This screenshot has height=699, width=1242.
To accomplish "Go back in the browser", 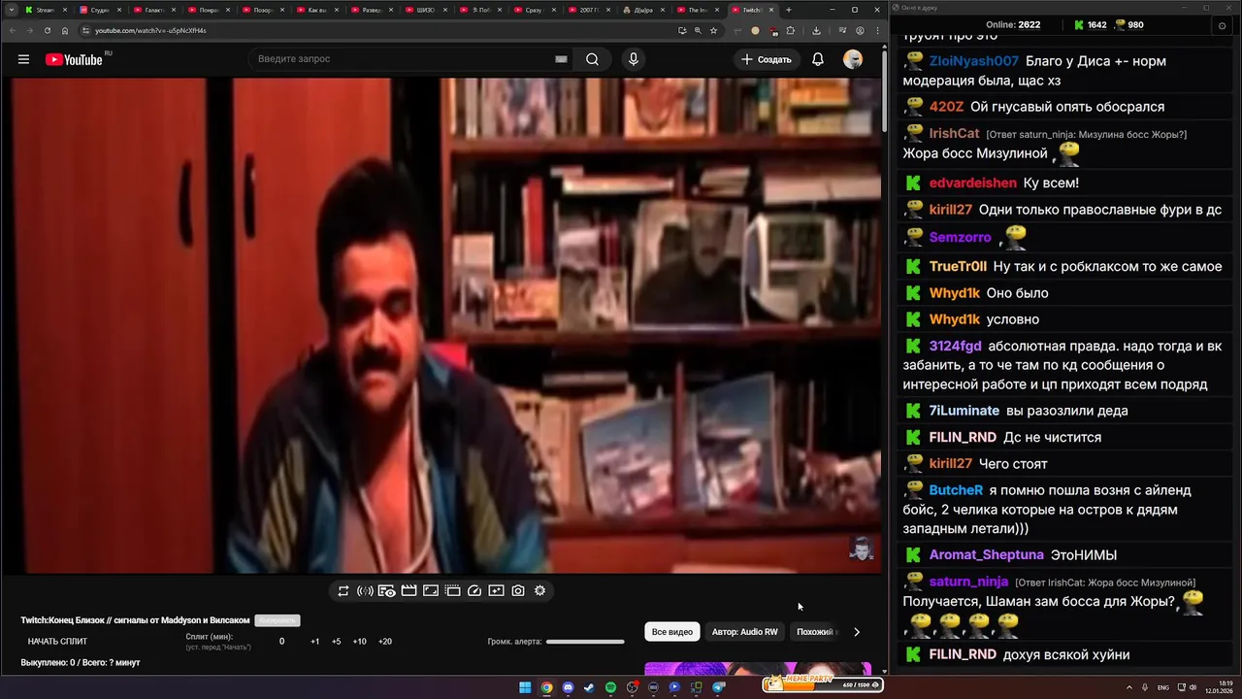I will [11, 30].
